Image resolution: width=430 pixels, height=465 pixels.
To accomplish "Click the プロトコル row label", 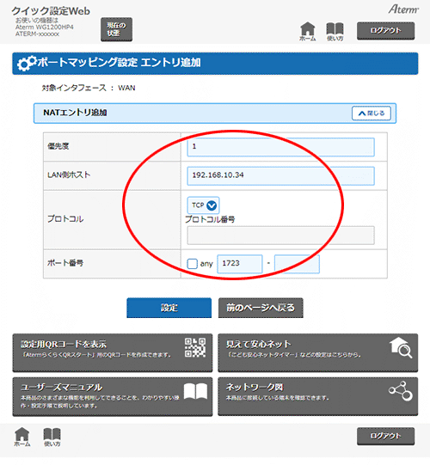I will coord(65,219).
